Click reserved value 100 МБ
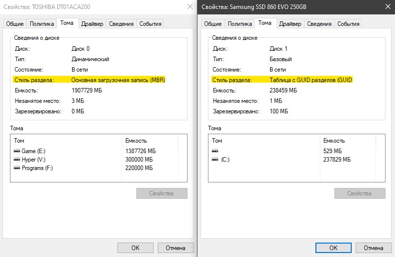This screenshot has height=257, width=395. [x=279, y=111]
